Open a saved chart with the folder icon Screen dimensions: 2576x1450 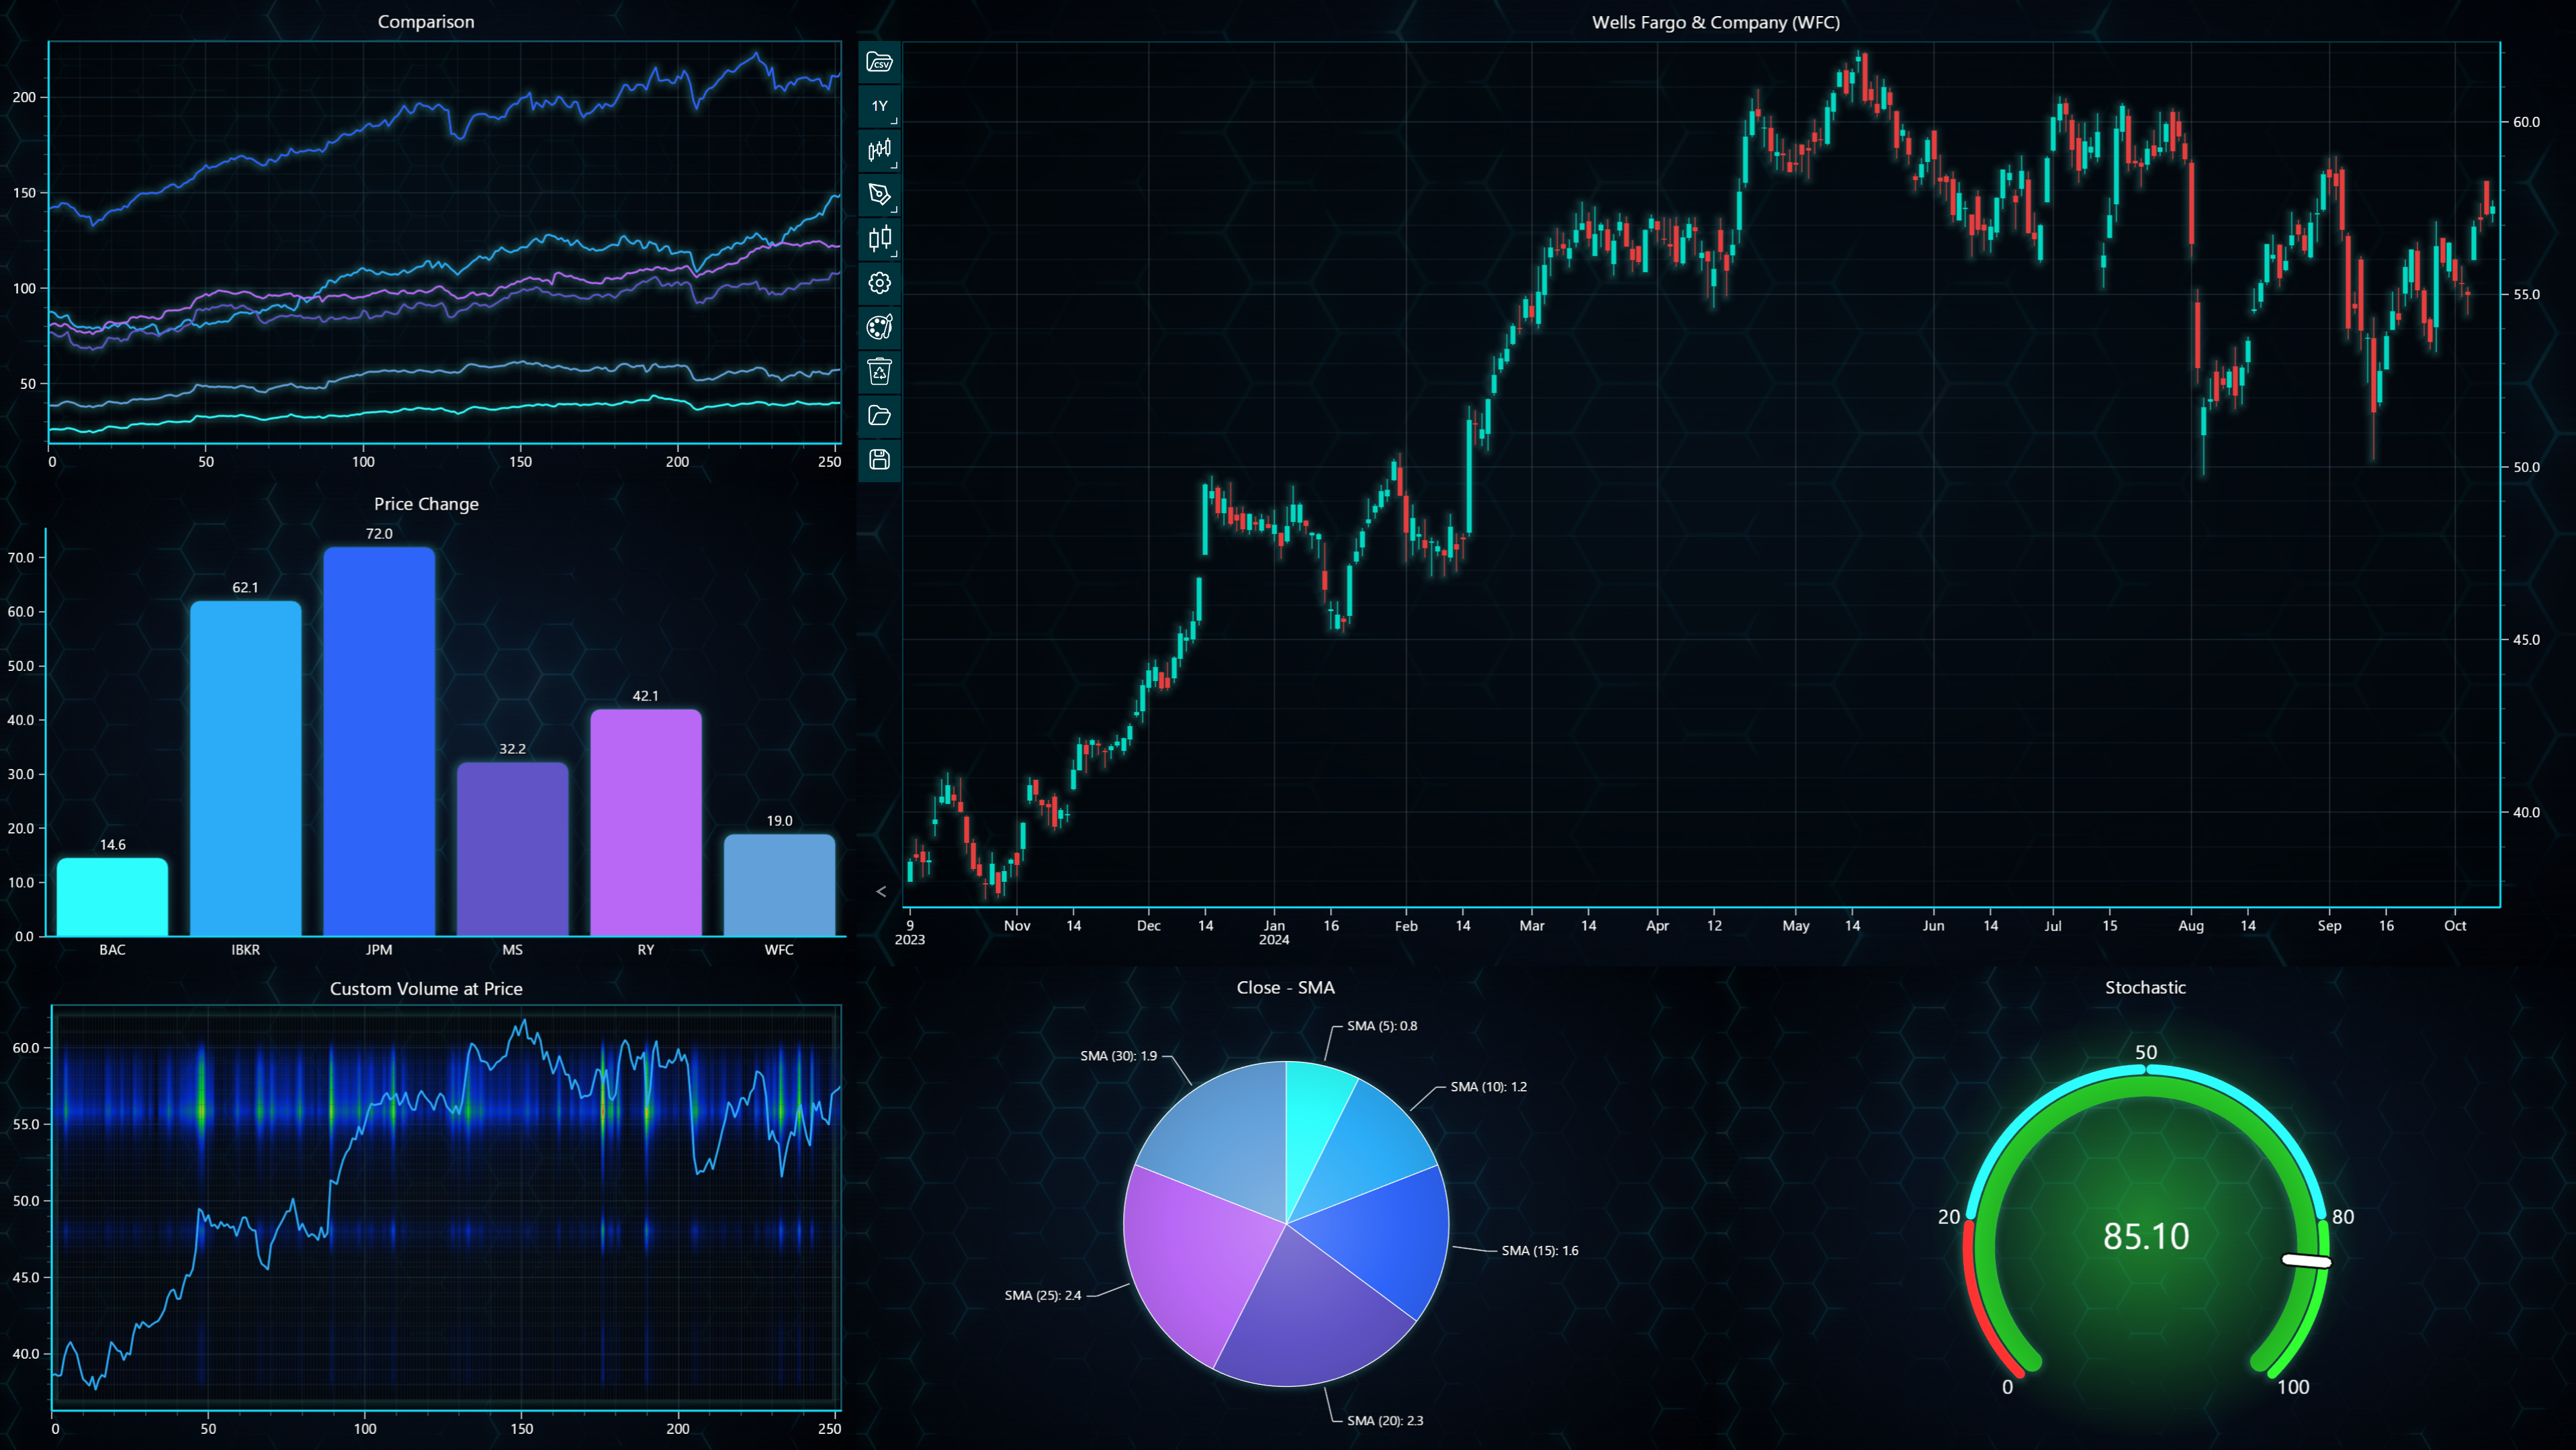coord(879,415)
